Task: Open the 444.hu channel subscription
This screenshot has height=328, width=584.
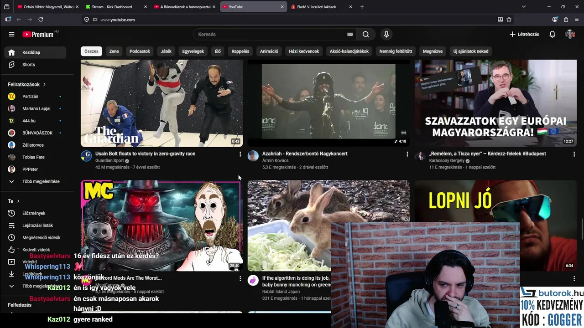Action: pyautogui.click(x=35, y=121)
